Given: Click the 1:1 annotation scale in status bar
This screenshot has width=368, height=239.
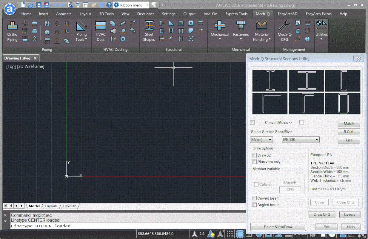Looking at the screenshot, I should (202, 234).
